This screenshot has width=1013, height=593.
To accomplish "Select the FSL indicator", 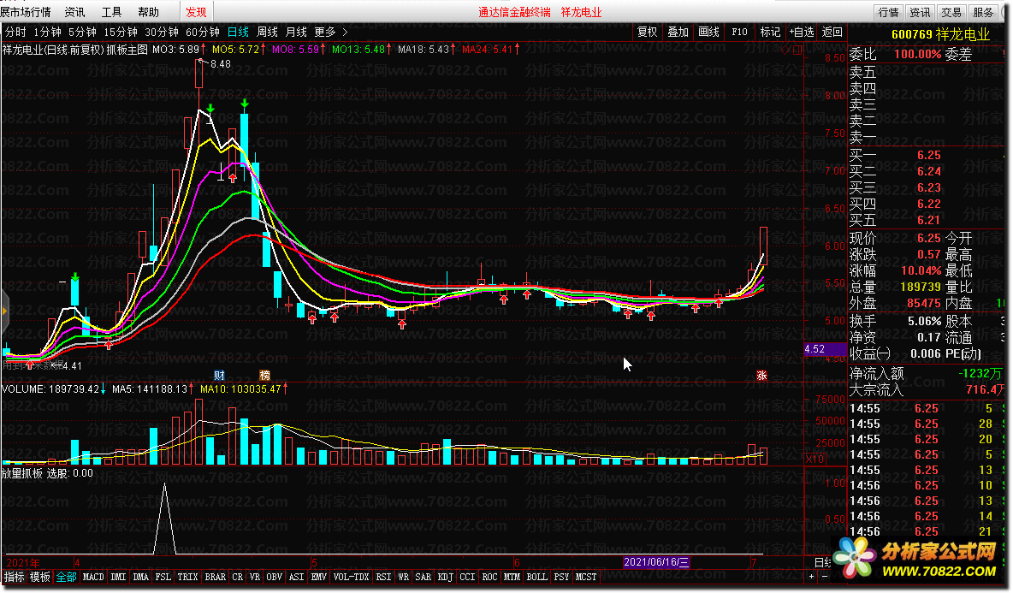I will tap(163, 577).
